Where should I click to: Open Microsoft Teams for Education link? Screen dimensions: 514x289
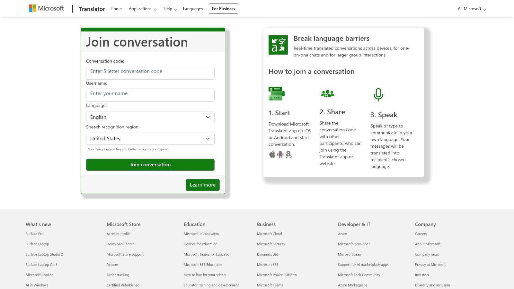[x=208, y=254]
